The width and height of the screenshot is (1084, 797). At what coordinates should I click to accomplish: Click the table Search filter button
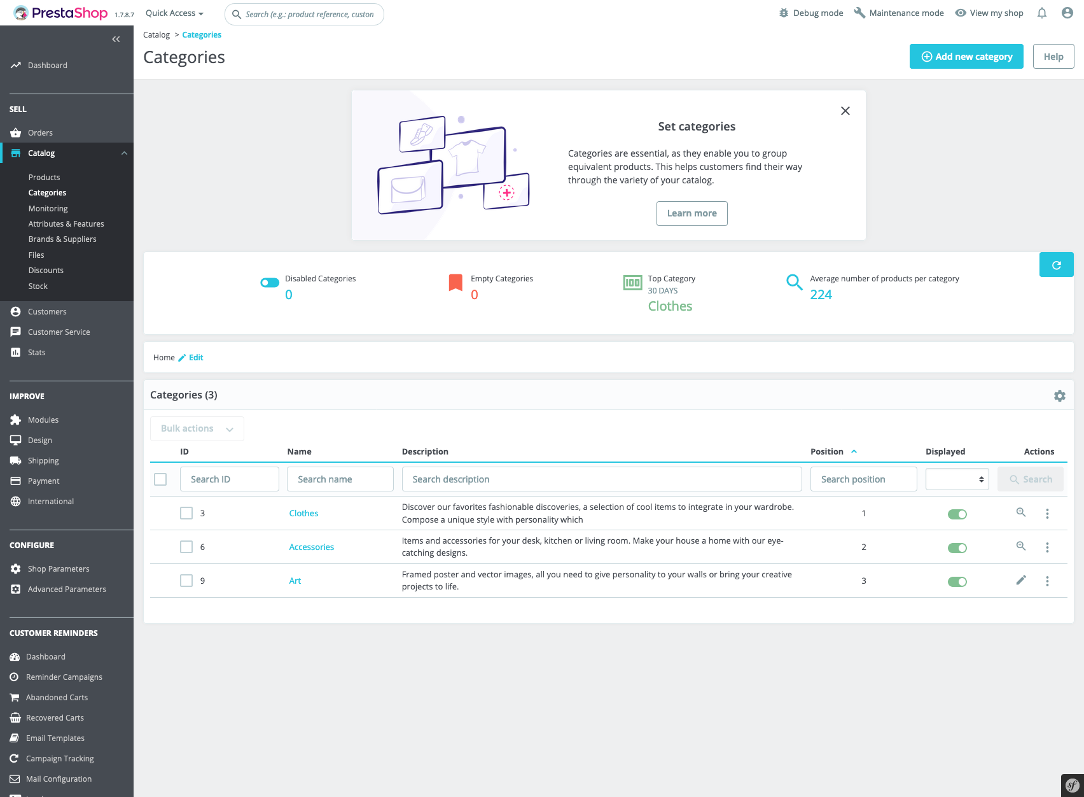[x=1031, y=479]
